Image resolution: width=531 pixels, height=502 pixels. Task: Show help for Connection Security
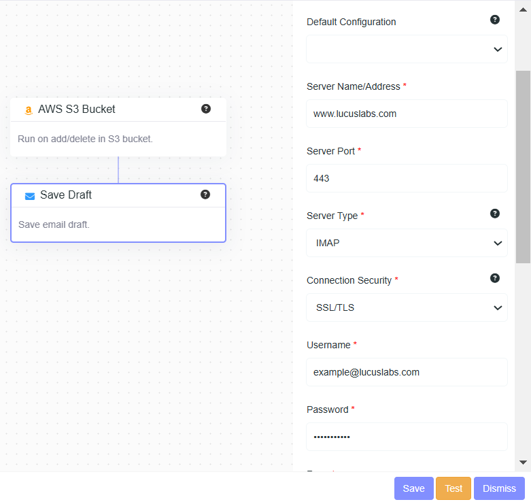click(x=495, y=278)
